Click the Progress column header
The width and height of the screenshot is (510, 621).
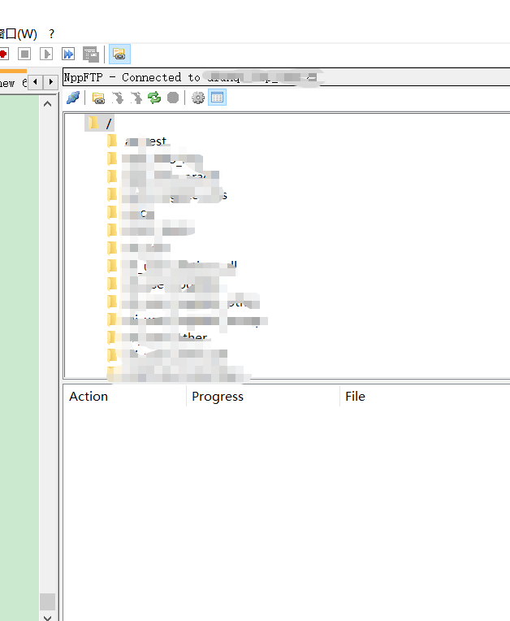263,397
